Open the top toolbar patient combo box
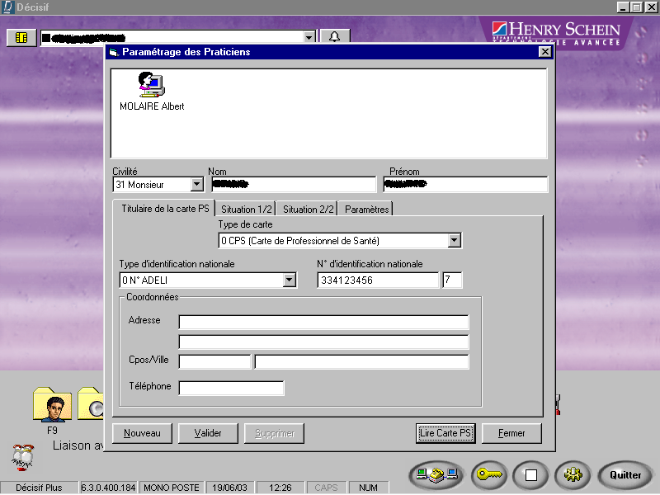This screenshot has width=660, height=495. point(309,37)
